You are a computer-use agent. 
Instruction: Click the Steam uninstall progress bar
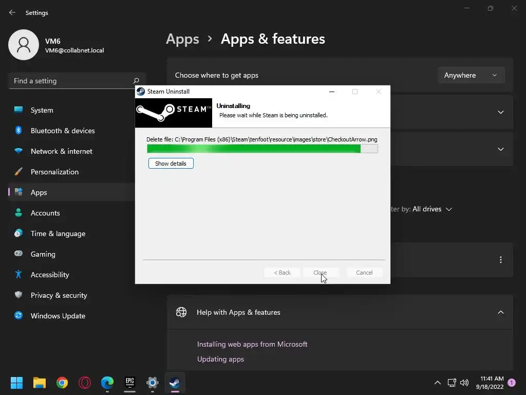[x=262, y=149]
